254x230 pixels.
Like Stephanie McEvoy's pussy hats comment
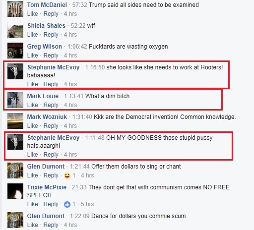pos(33,155)
